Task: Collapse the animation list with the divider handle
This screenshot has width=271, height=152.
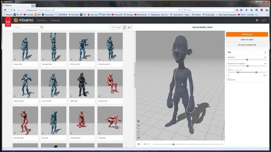Action: (135, 75)
